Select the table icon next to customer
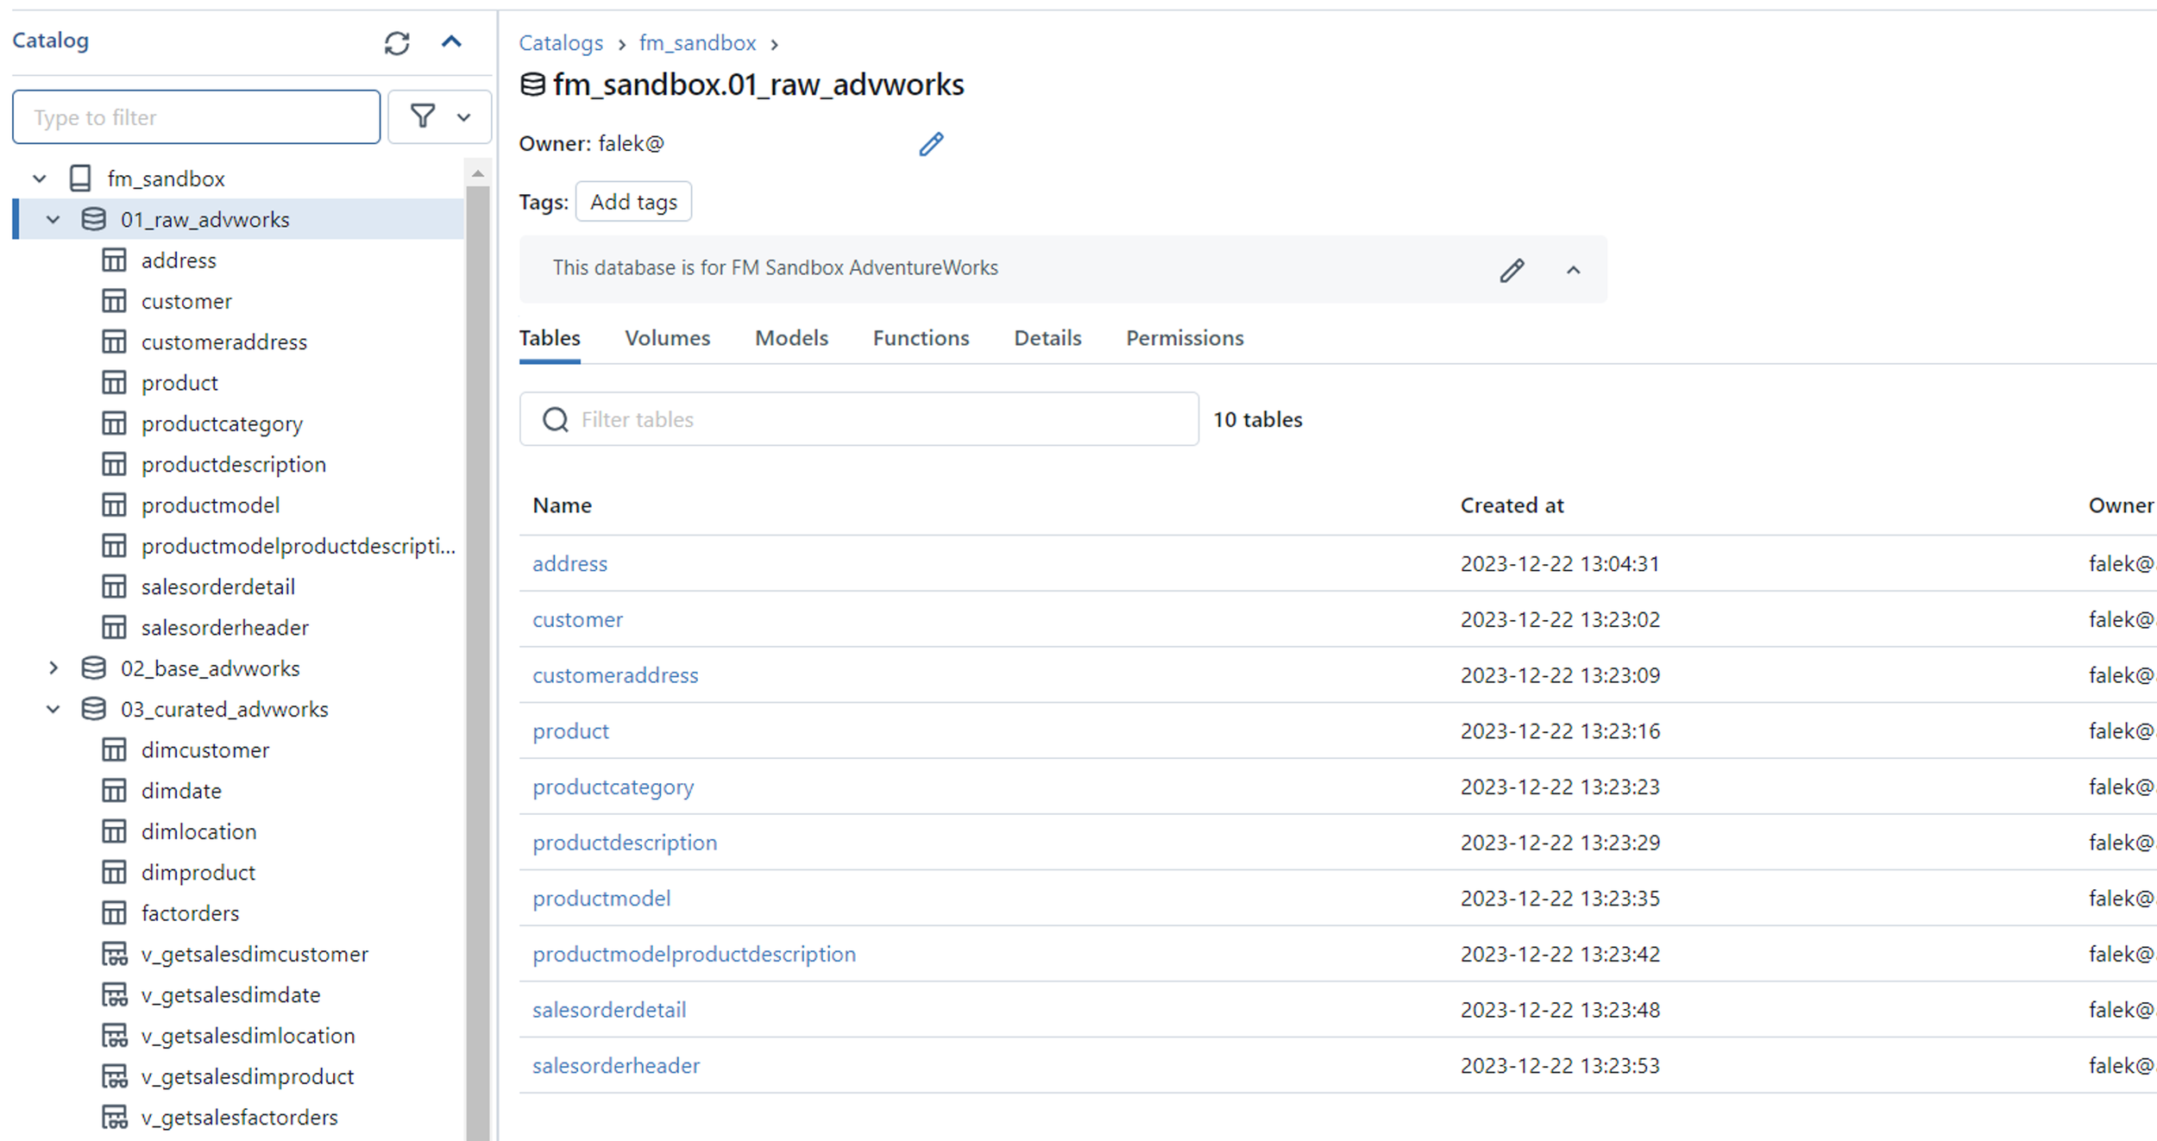Image resolution: width=2157 pixels, height=1141 pixels. (x=114, y=300)
